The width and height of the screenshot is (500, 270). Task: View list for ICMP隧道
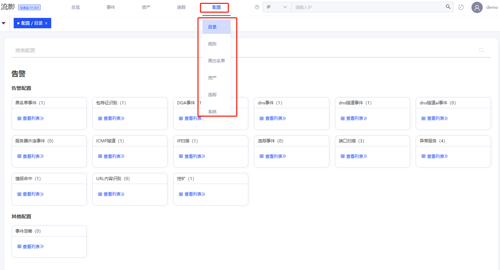click(x=111, y=156)
